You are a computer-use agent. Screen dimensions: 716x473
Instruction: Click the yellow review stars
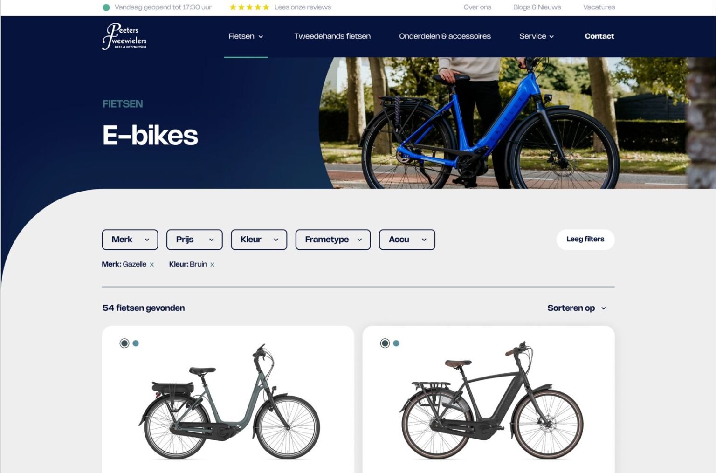[249, 7]
